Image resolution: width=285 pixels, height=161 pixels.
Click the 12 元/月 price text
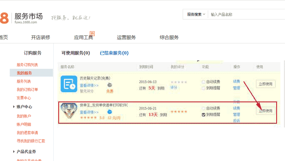(x=114, y=118)
